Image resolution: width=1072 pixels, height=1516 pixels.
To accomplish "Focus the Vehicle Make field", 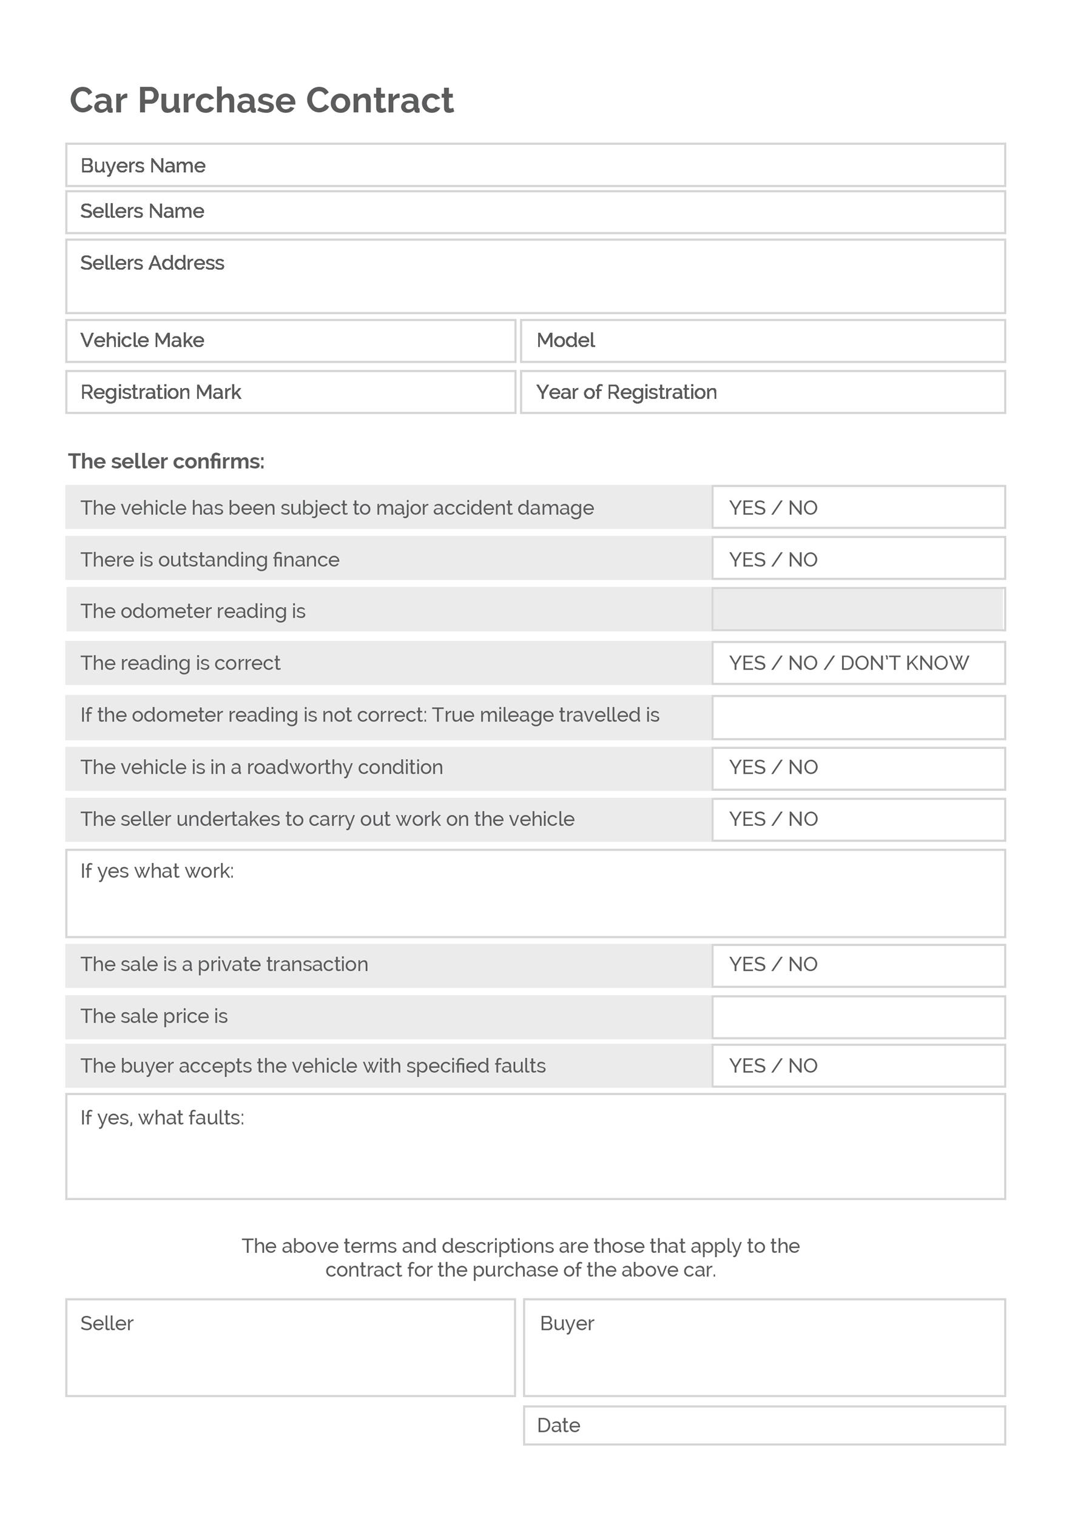I will point(291,341).
